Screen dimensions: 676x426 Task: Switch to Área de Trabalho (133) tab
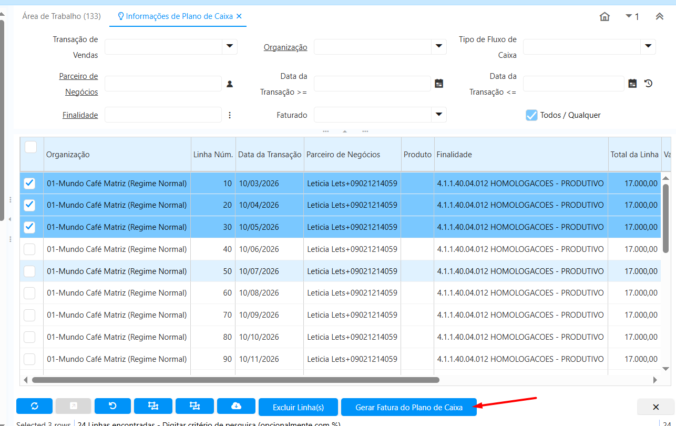[x=62, y=16]
